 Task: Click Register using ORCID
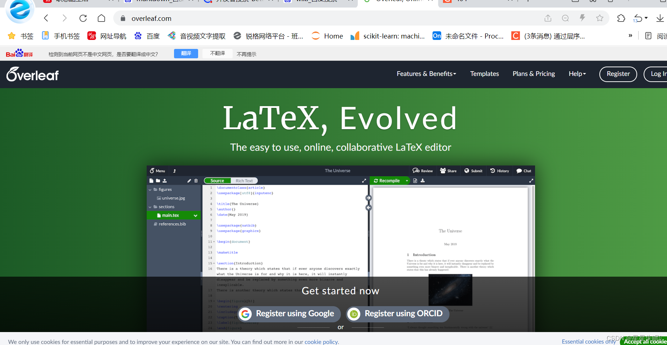(x=398, y=314)
